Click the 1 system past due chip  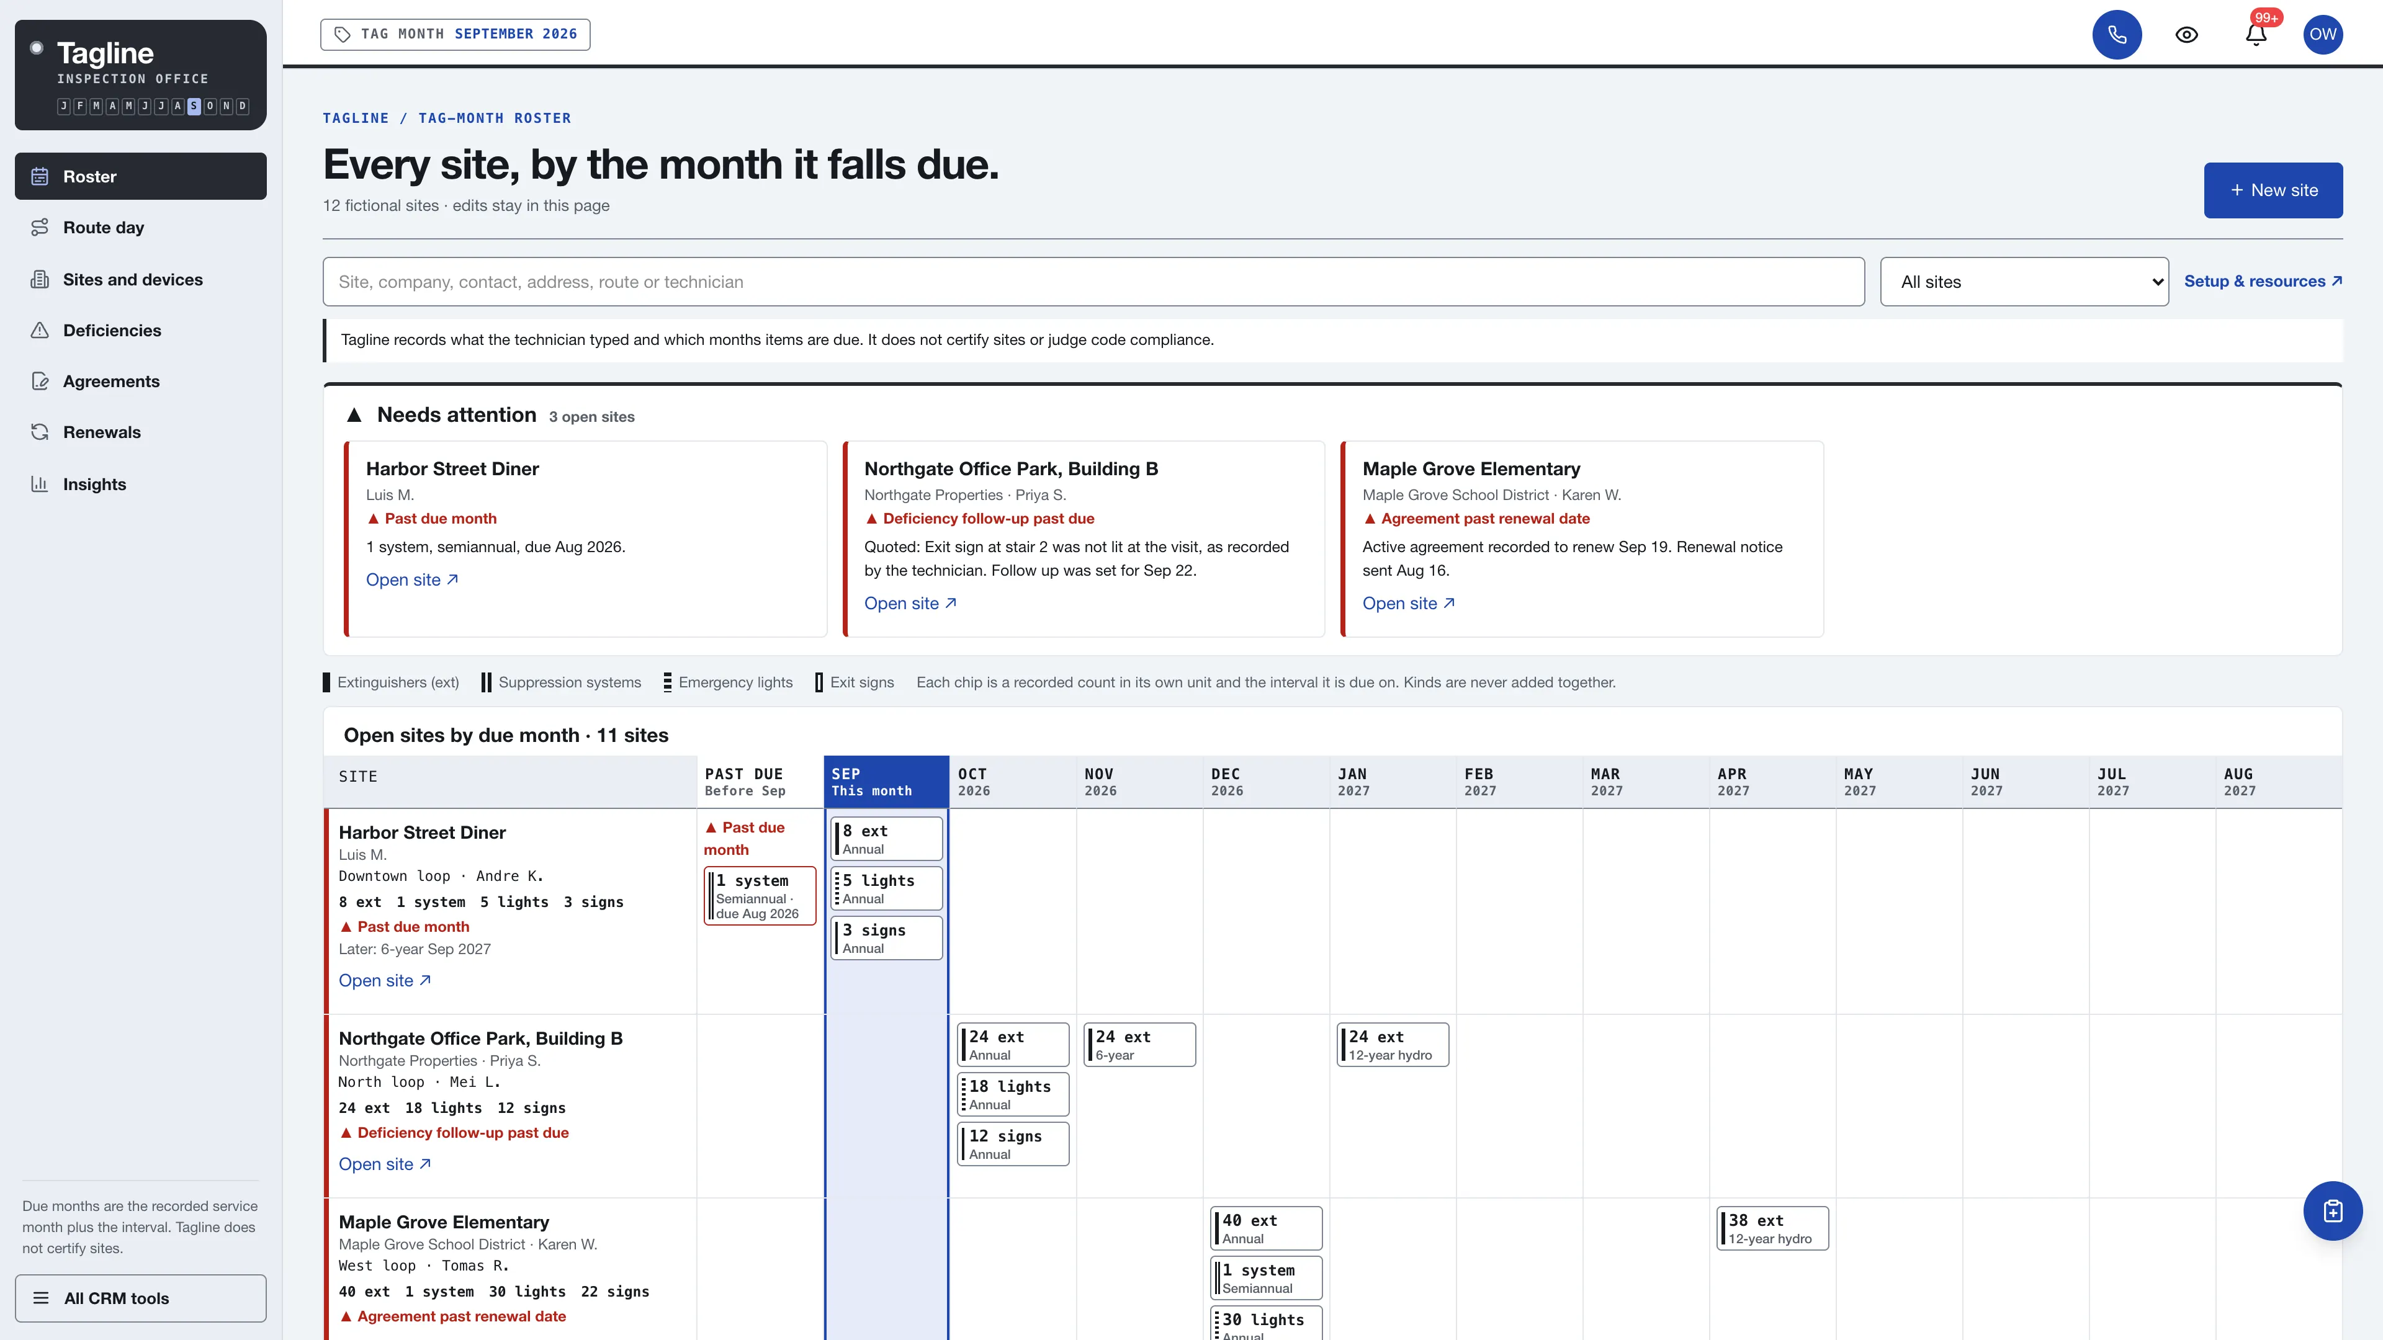[x=760, y=895]
